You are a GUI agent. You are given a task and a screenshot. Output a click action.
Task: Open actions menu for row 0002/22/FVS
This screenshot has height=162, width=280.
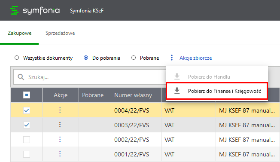pyautogui.click(x=60, y=139)
